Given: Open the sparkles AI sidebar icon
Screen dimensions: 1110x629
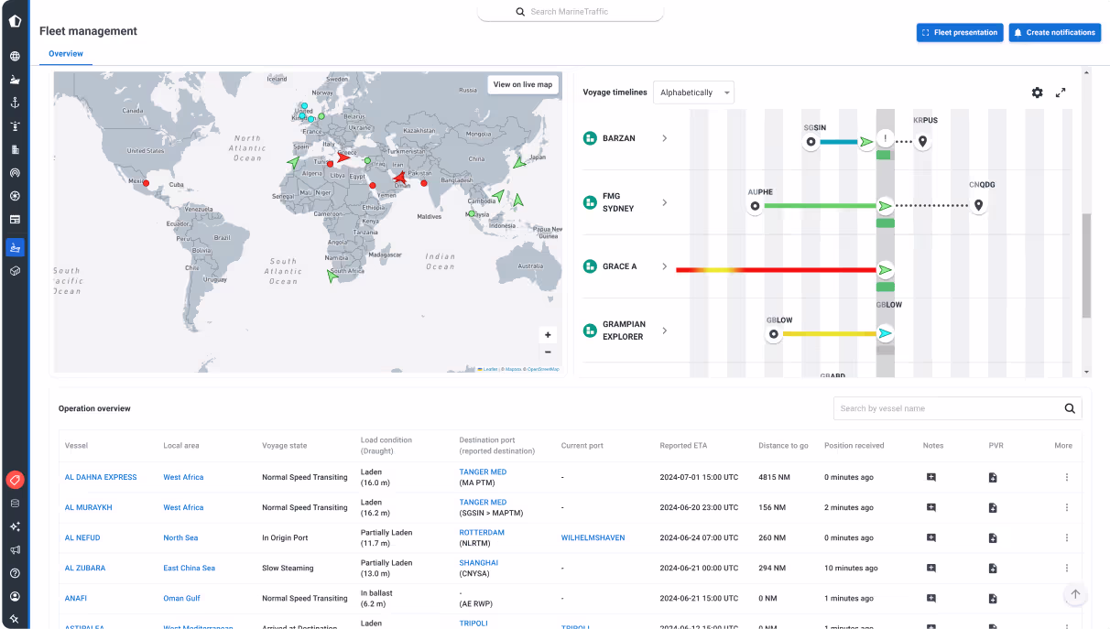Looking at the screenshot, I should (15, 526).
